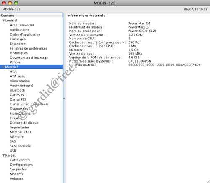
Task: Select ATA série entry
Action: [x=17, y=76]
